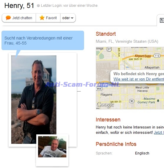Open the profile tab icon at top right

click(x=162, y=20)
